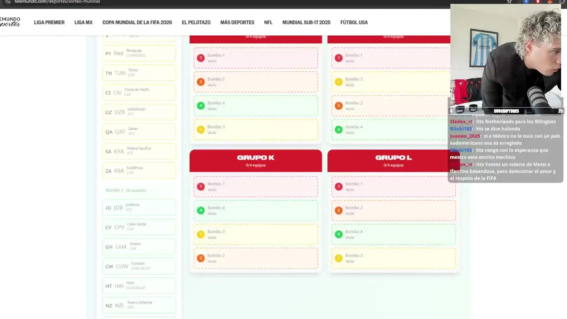The image size is (567, 319).
Task: Click '0/4 equipos' under Grupo K
Action: point(256,165)
